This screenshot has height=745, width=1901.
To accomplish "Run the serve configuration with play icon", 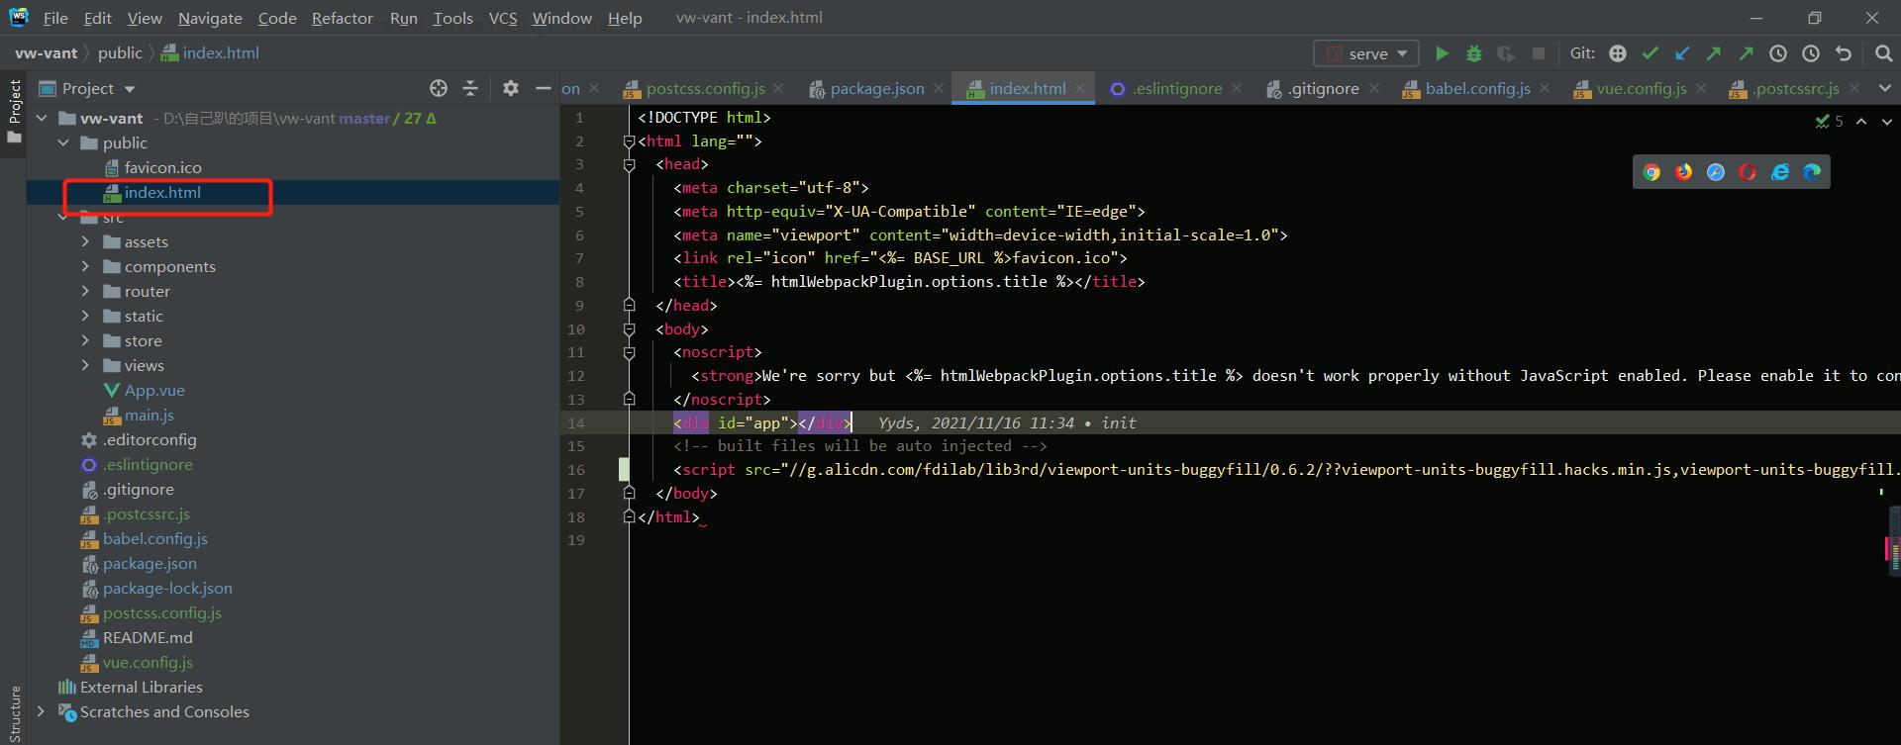I will coord(1442,53).
